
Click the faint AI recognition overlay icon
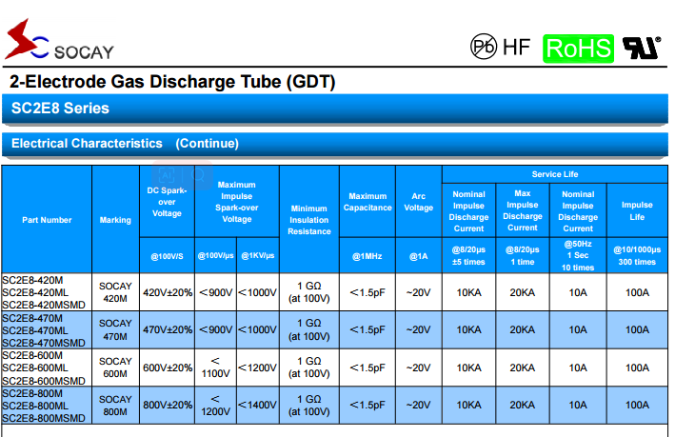point(168,176)
